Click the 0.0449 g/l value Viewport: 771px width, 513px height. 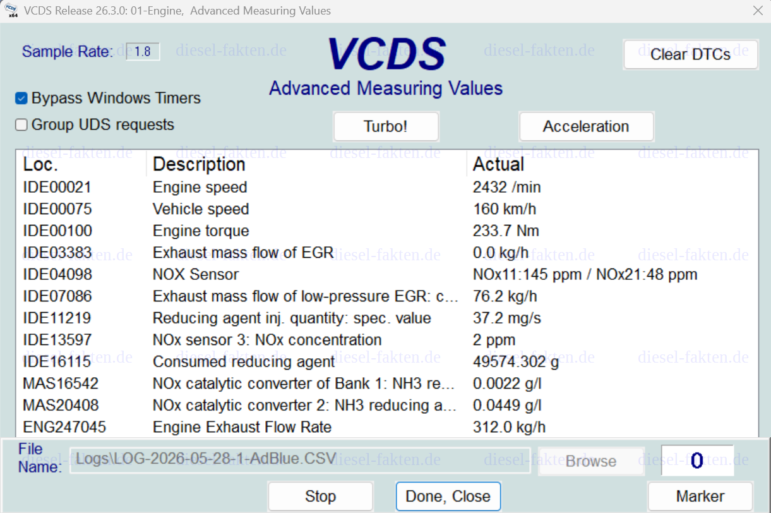click(x=507, y=406)
